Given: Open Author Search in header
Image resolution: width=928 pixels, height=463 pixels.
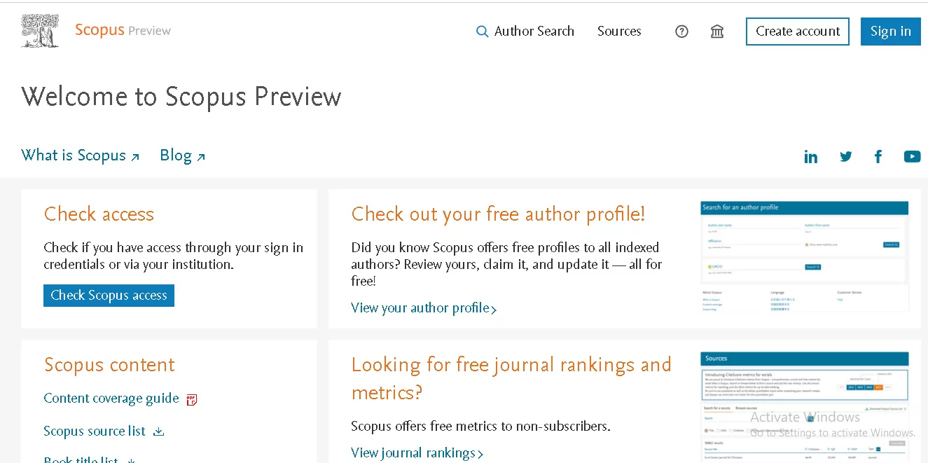Looking at the screenshot, I should click(525, 32).
